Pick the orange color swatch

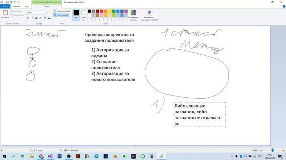(x=105, y=11)
